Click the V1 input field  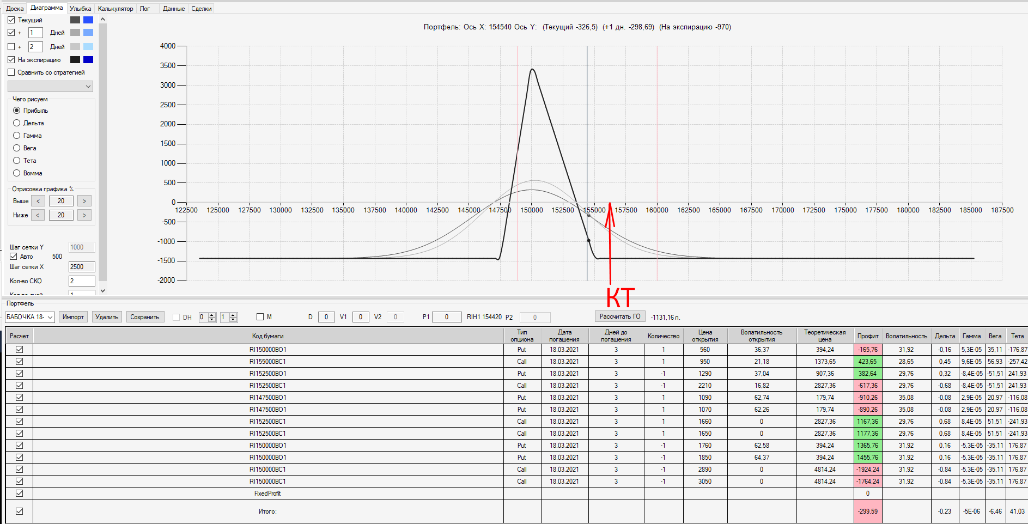coord(361,317)
